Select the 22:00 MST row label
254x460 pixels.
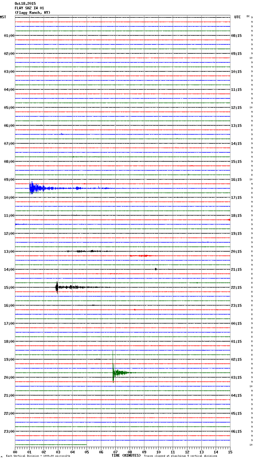(9, 414)
